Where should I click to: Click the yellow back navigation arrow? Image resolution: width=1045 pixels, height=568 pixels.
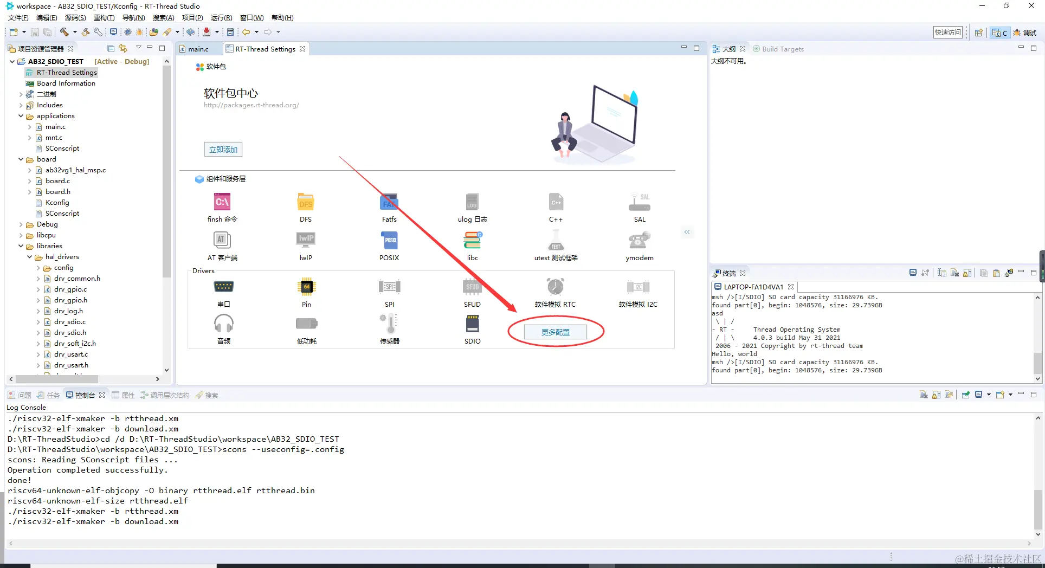(x=246, y=33)
